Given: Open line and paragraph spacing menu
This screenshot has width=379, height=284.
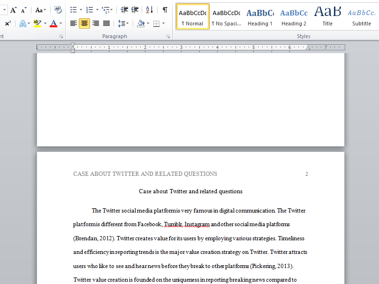Looking at the screenshot, I should (123, 24).
